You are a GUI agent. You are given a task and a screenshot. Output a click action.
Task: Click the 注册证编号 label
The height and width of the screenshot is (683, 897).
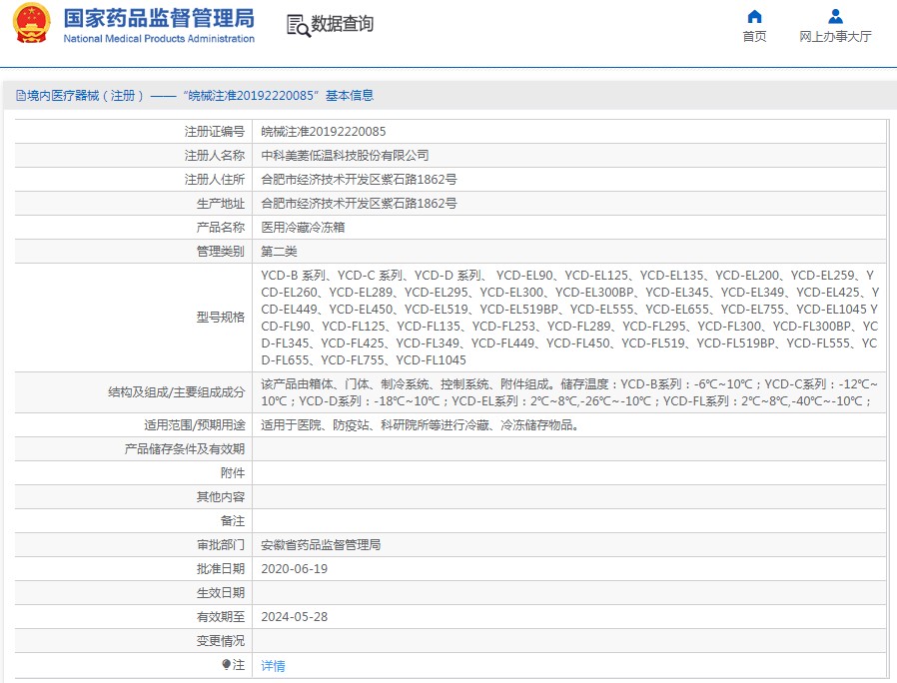tap(215, 132)
